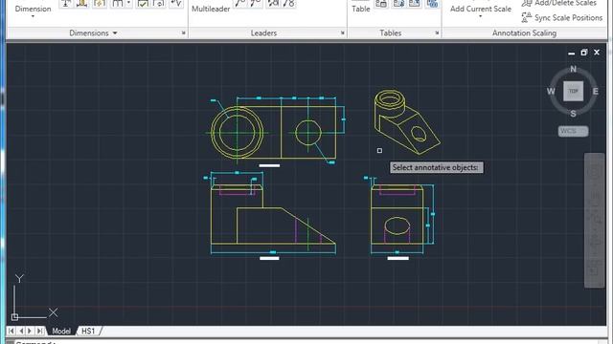The height and width of the screenshot is (344, 613).
Task: Click the Annotation Scaling panel title
Action: pyautogui.click(x=524, y=33)
